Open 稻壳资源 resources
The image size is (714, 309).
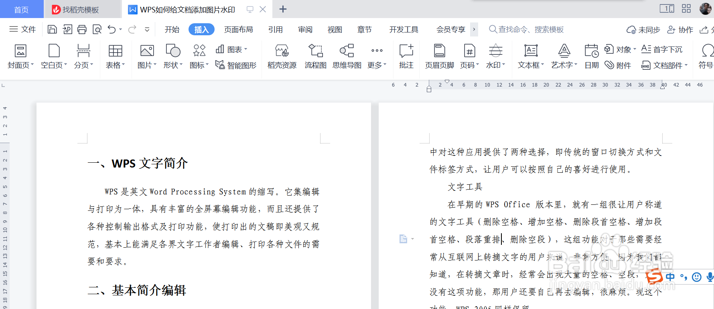tap(282, 57)
